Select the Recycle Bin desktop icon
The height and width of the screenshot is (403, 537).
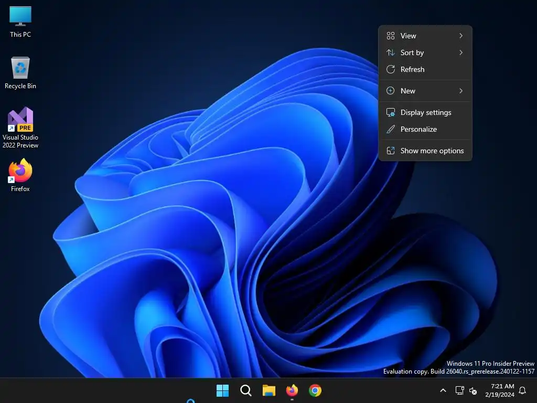tap(20, 73)
